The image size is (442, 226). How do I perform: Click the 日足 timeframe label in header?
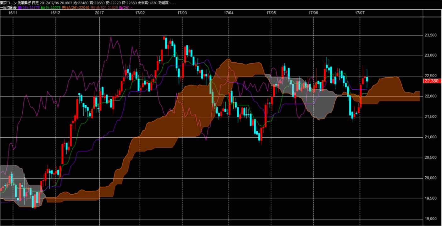[x=36, y=3]
